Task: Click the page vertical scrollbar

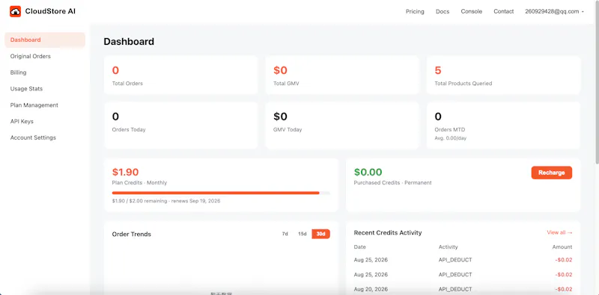Action: click(597, 82)
